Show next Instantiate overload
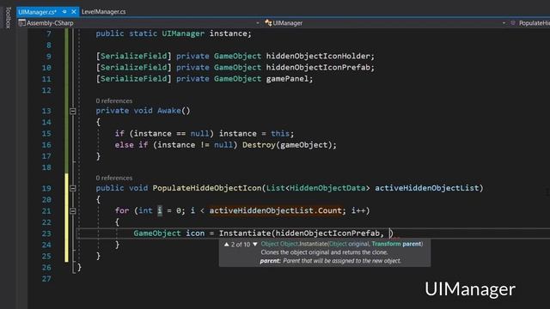 click(255, 244)
